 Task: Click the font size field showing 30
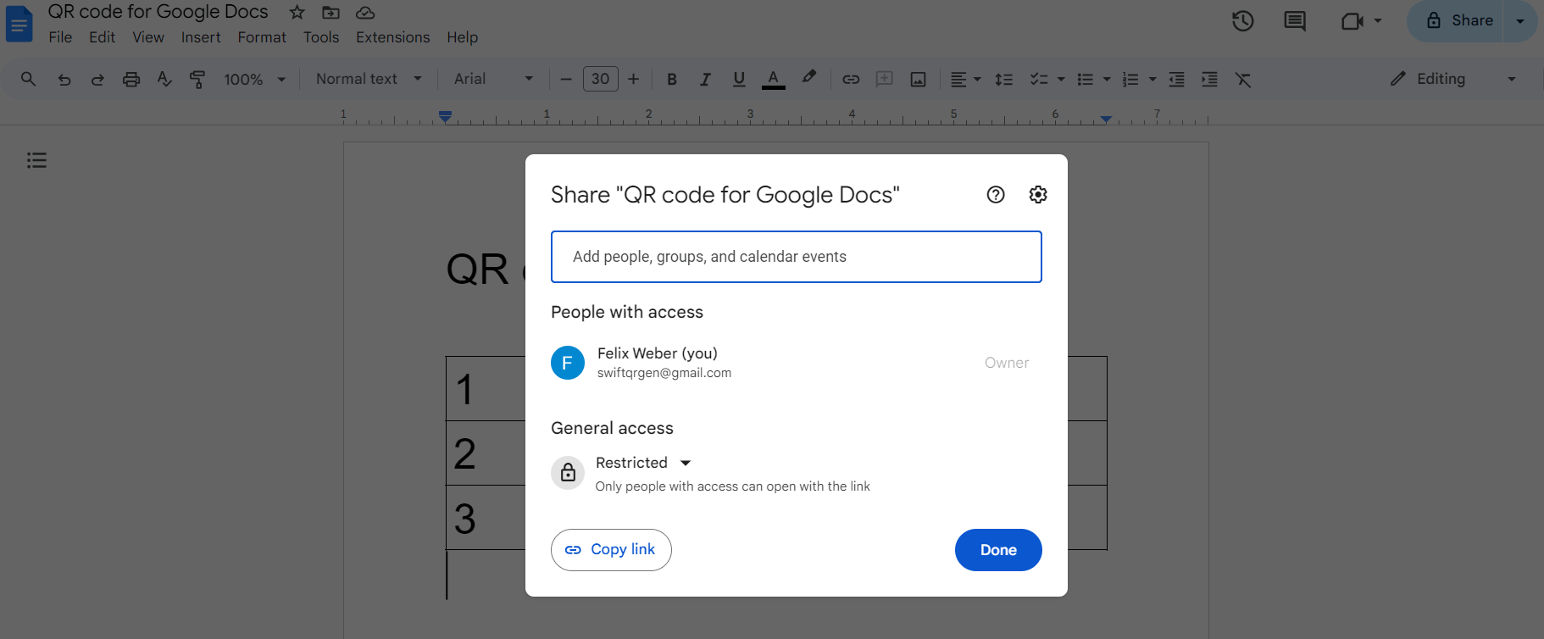601,79
